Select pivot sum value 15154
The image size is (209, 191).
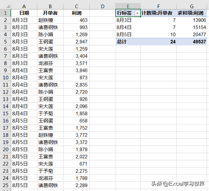(x=192, y=27)
